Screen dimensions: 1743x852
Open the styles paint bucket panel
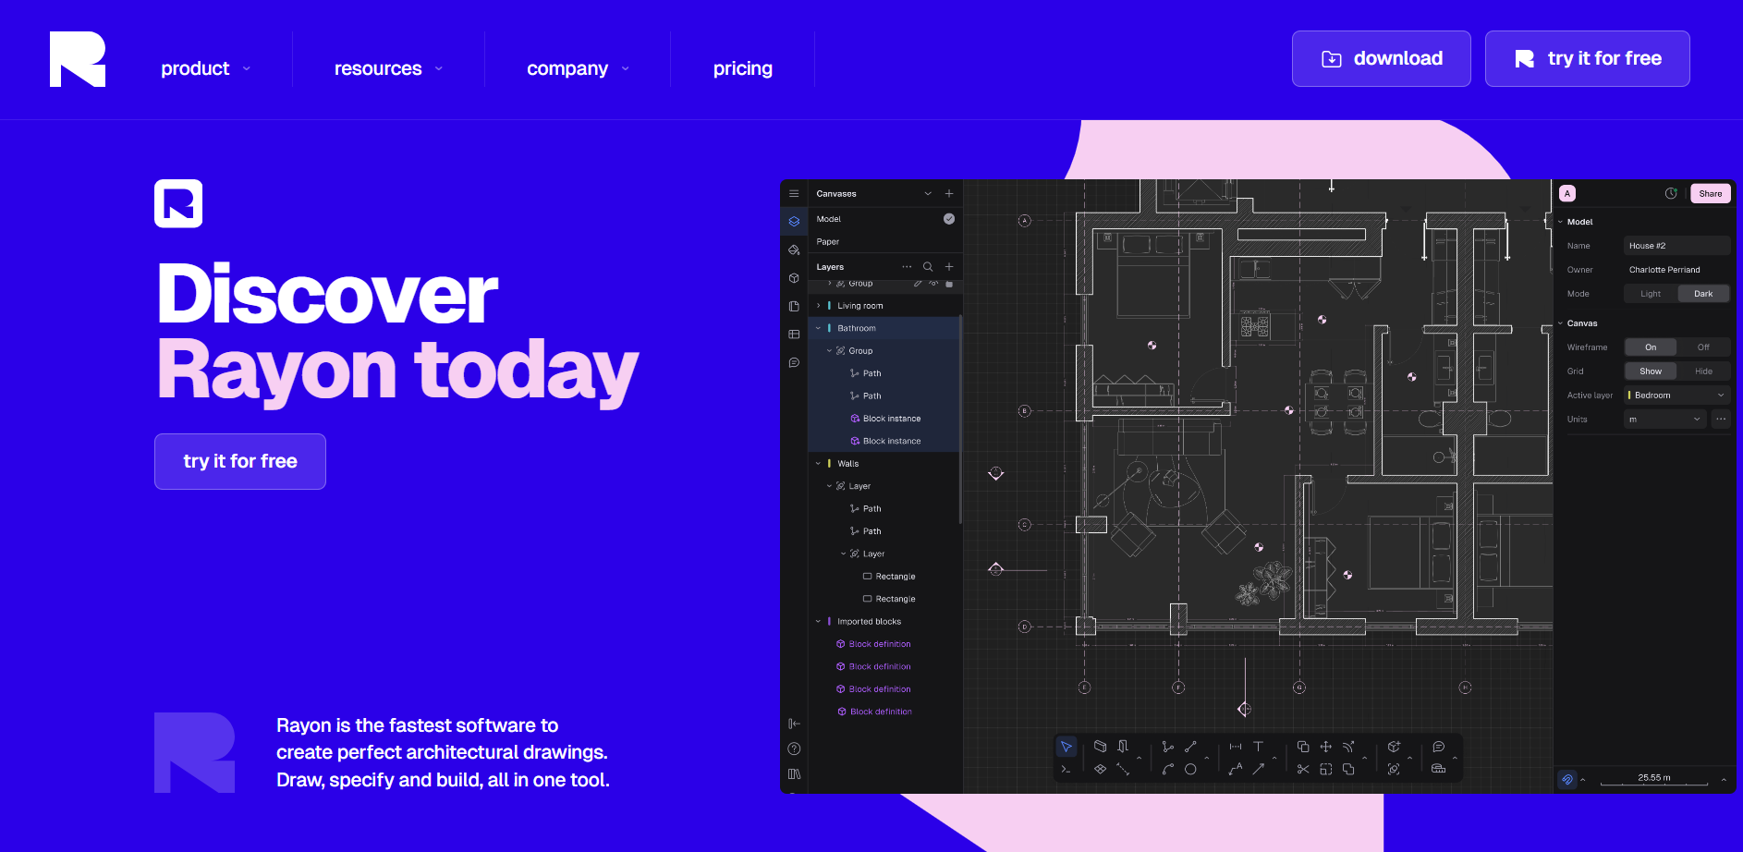coord(794,250)
